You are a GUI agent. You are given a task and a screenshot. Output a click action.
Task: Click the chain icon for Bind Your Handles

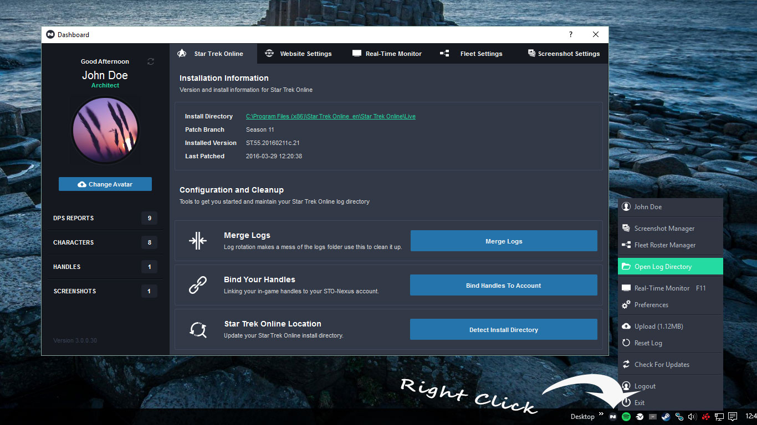(197, 284)
